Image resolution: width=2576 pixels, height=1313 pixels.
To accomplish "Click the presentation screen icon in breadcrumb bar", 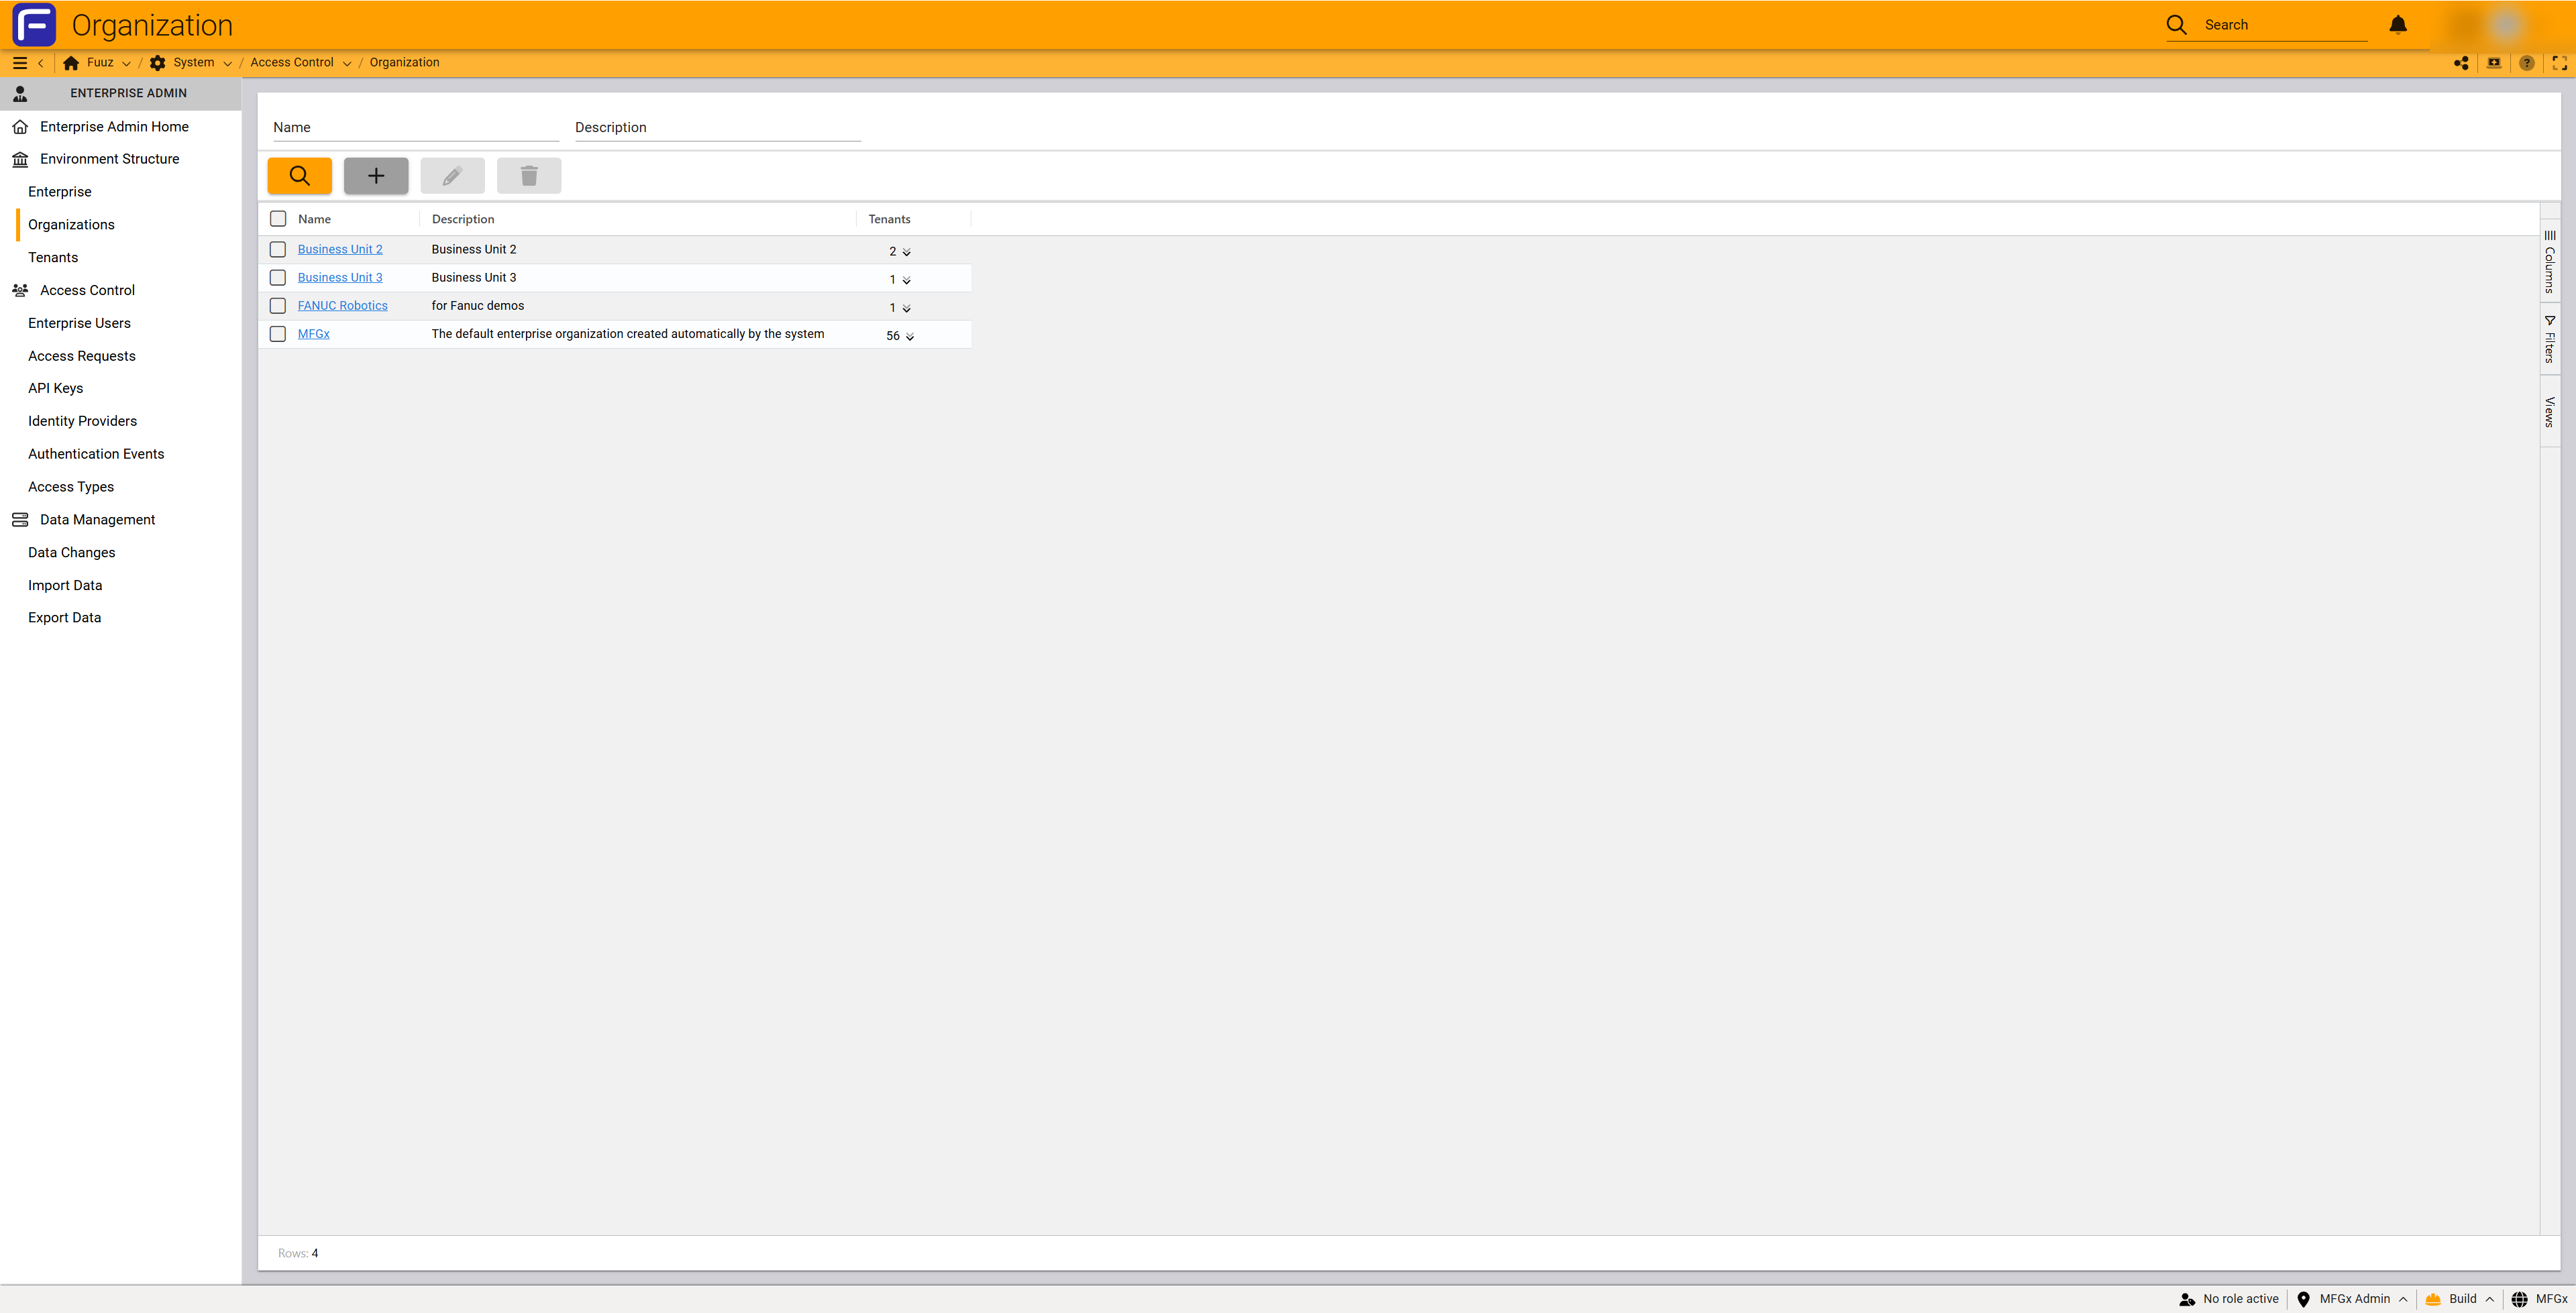I will (2494, 63).
